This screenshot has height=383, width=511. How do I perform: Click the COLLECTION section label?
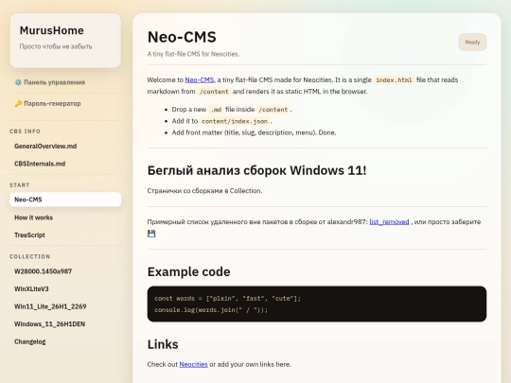pyautogui.click(x=30, y=256)
